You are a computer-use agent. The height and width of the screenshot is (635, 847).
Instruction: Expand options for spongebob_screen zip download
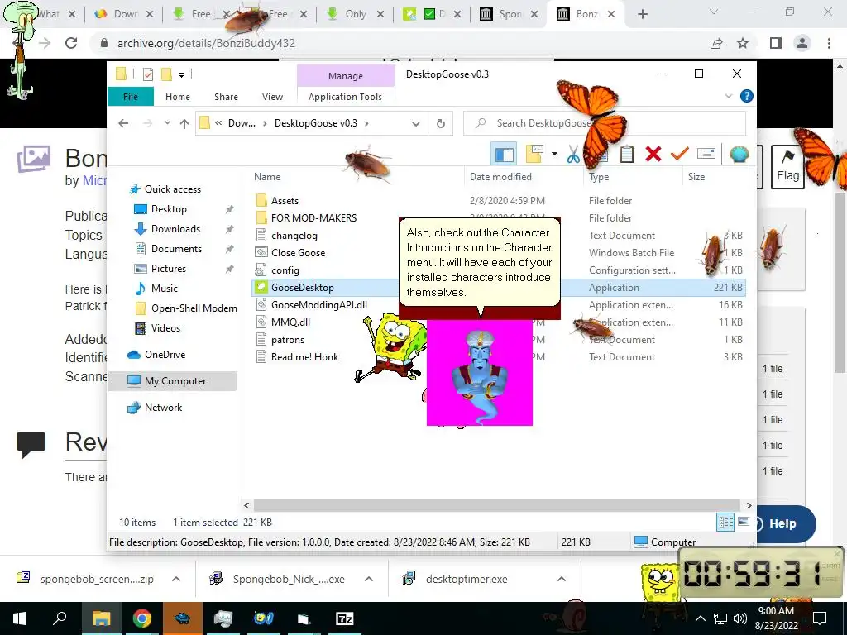tap(176, 579)
